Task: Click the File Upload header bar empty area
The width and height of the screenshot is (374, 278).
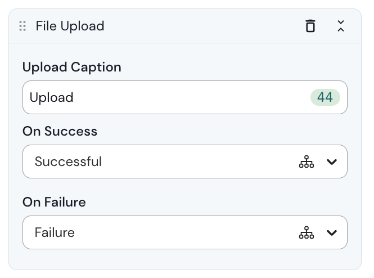Action: pos(202,26)
